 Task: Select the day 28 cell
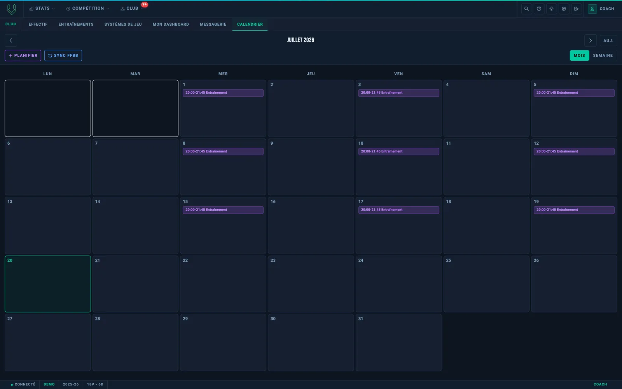click(135, 342)
